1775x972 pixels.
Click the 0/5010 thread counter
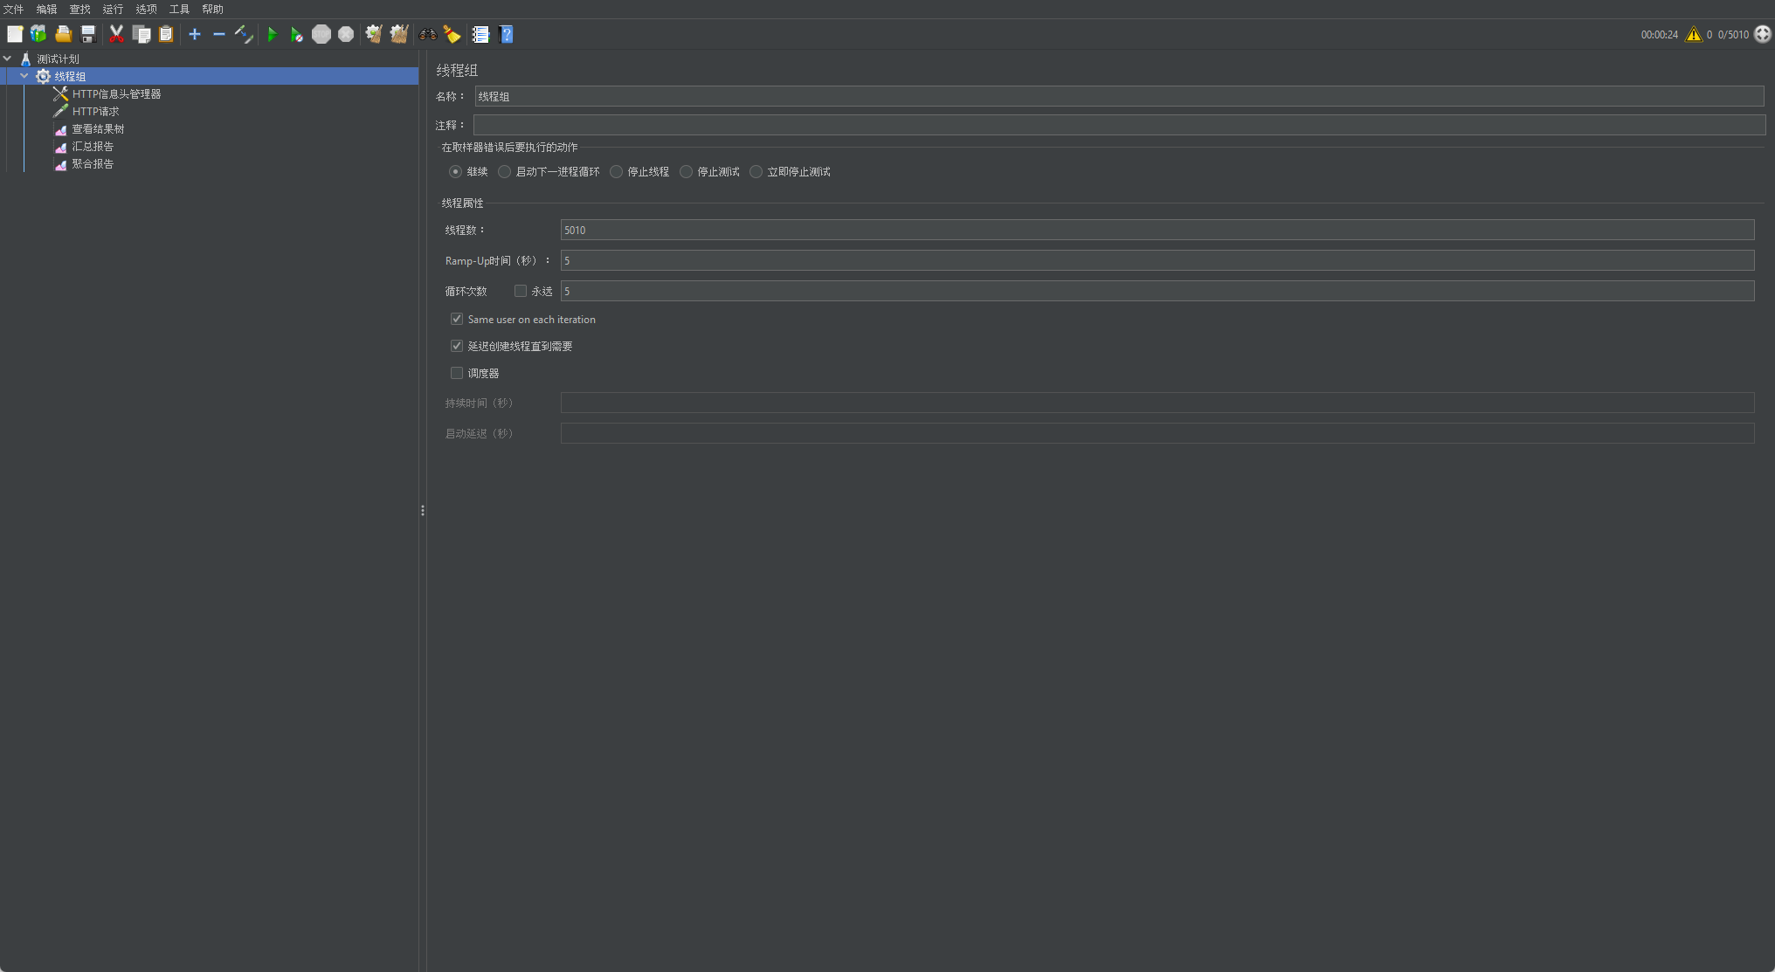pyautogui.click(x=1733, y=35)
